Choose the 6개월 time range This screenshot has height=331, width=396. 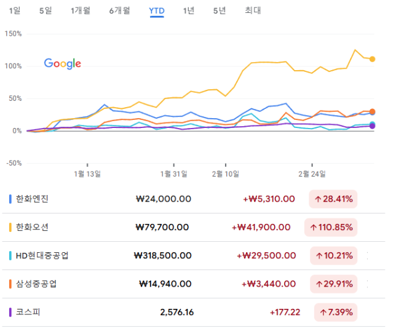[x=120, y=10]
